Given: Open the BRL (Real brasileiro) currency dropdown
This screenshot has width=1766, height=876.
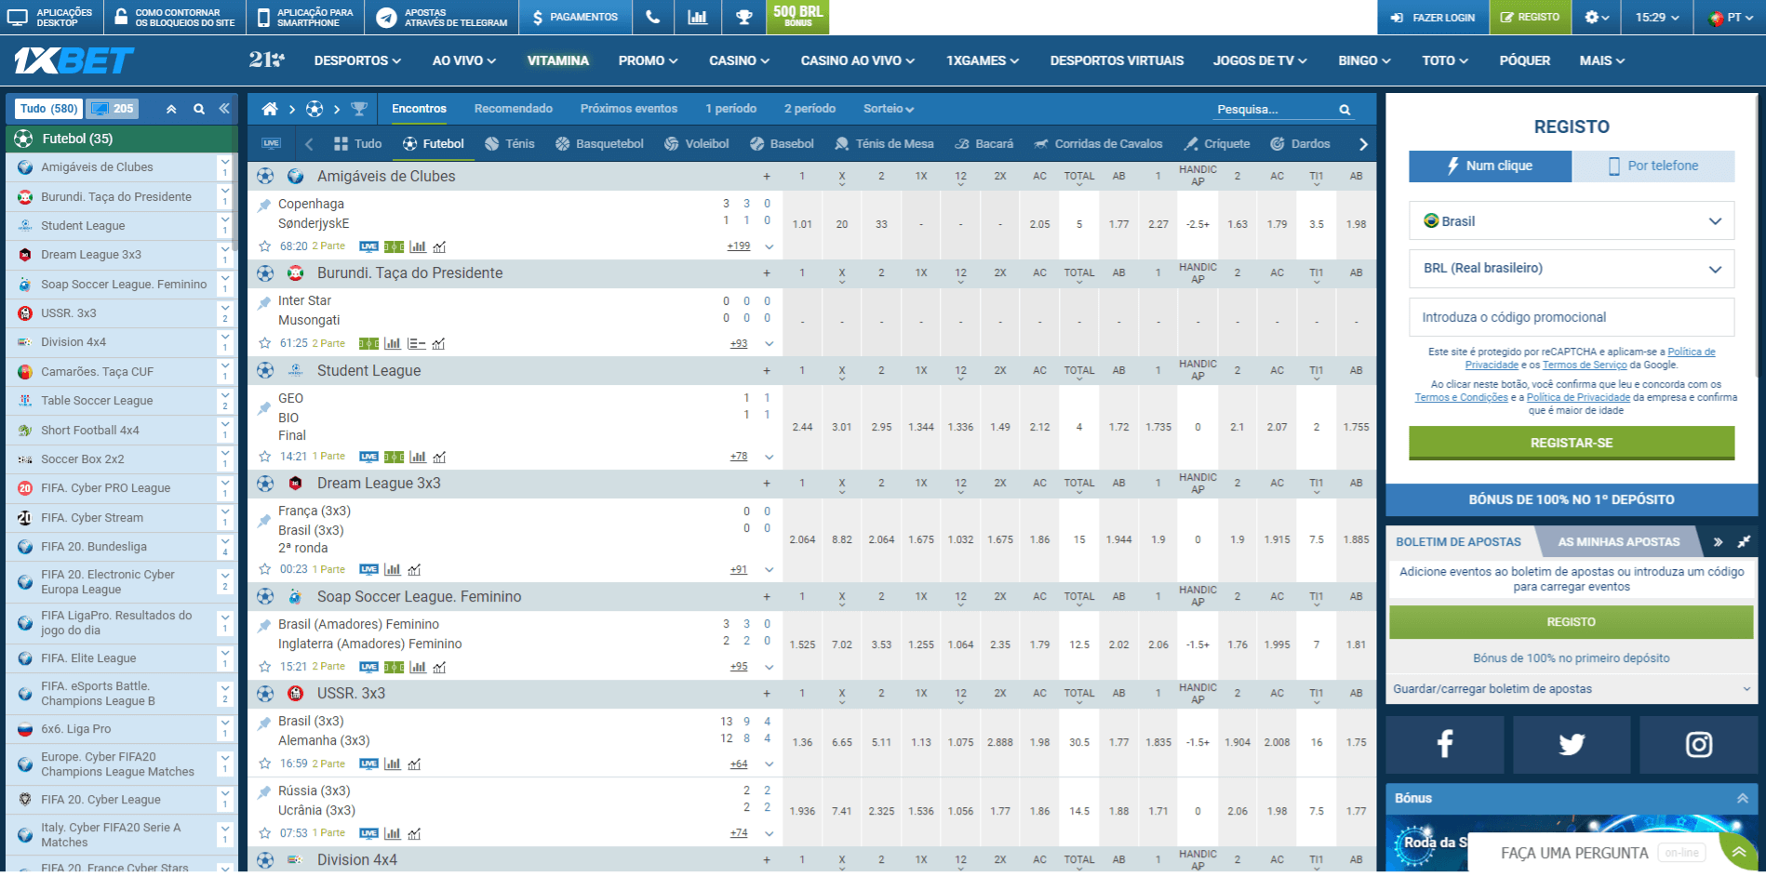Looking at the screenshot, I should [1572, 268].
